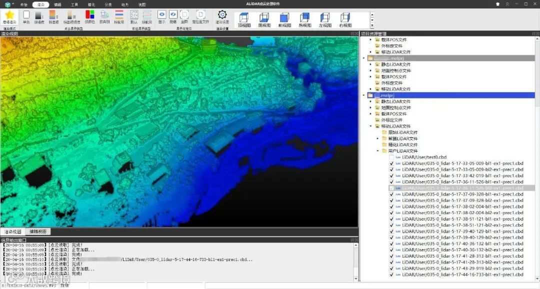This screenshot has width=540, height=289.
Task: Switch to 前视图 front view
Action: [284, 18]
